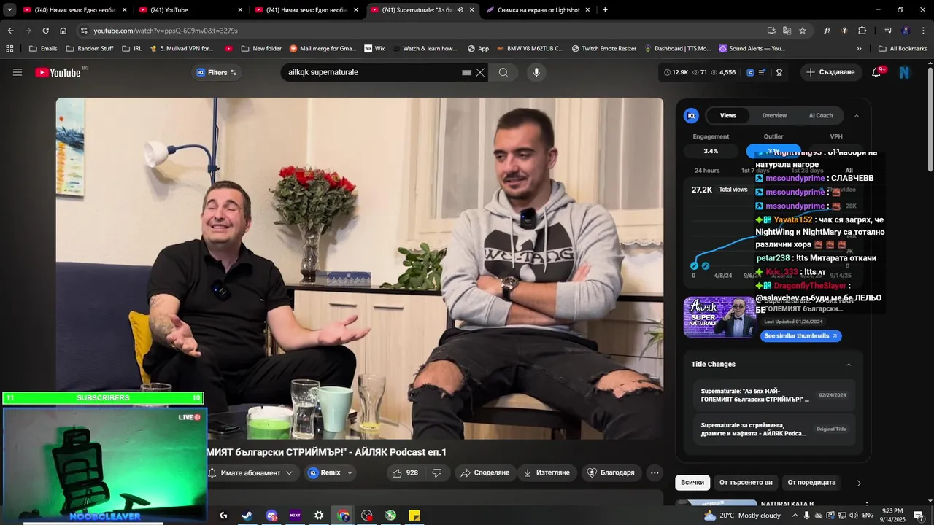Open the YouTube hamburger guide menu
This screenshot has height=525, width=934.
pyautogui.click(x=18, y=72)
